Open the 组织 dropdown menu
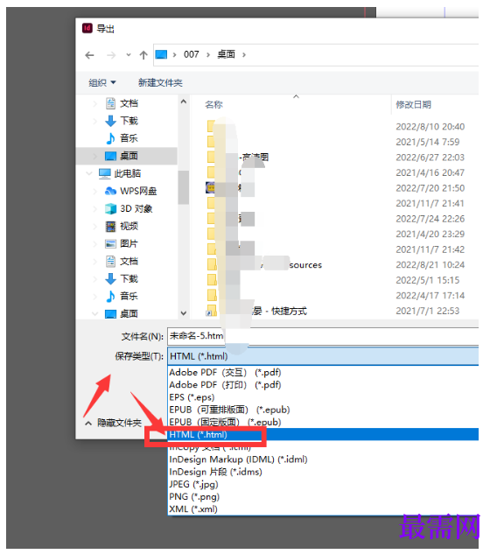 102,82
